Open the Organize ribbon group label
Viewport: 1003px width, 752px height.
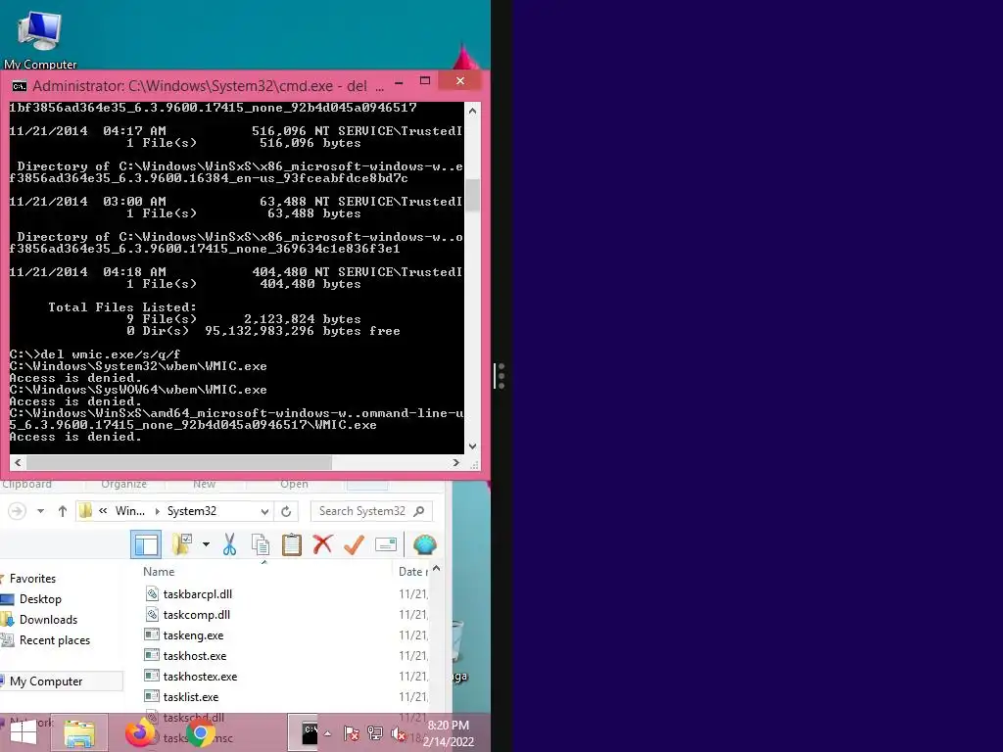coord(124,484)
